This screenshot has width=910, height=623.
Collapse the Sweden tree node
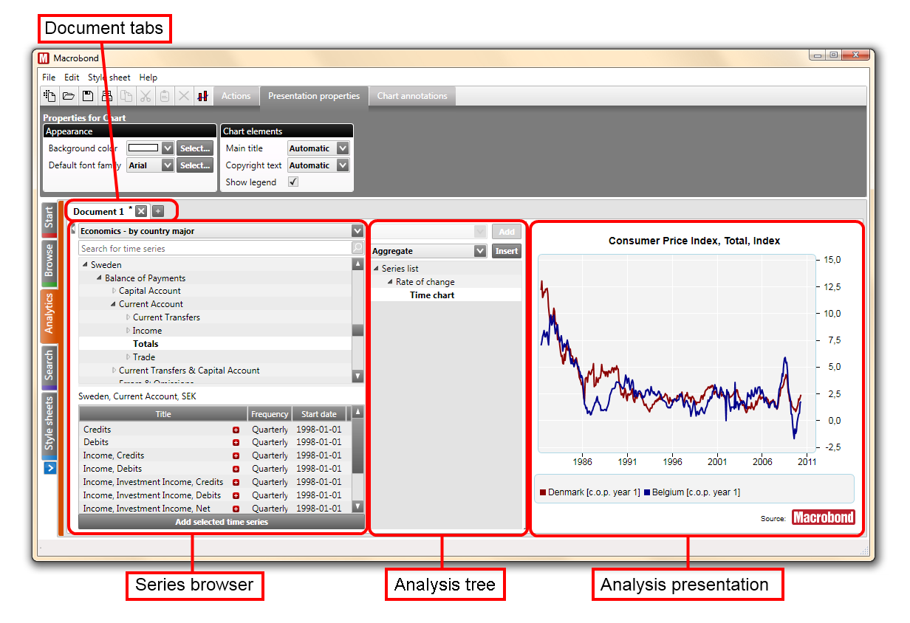tap(86, 264)
